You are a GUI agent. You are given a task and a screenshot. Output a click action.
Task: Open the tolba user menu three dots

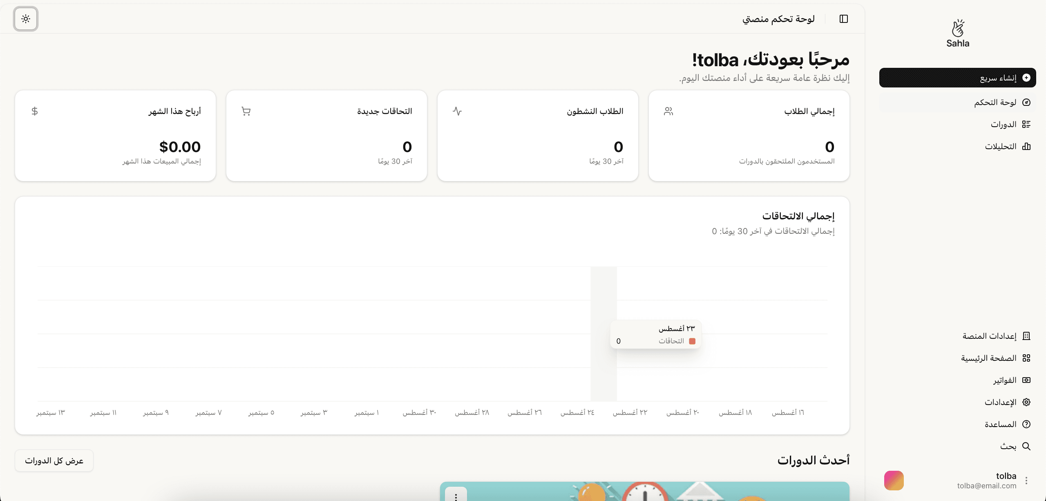click(1026, 481)
